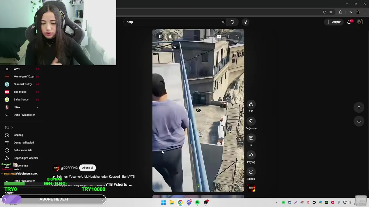Click the Short's video frame

(198, 110)
